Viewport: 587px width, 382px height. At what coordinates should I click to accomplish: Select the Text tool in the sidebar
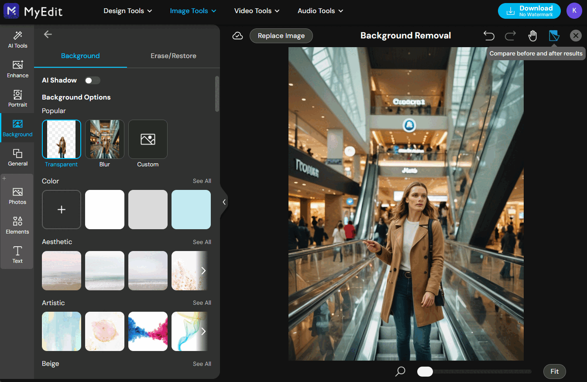click(x=17, y=255)
